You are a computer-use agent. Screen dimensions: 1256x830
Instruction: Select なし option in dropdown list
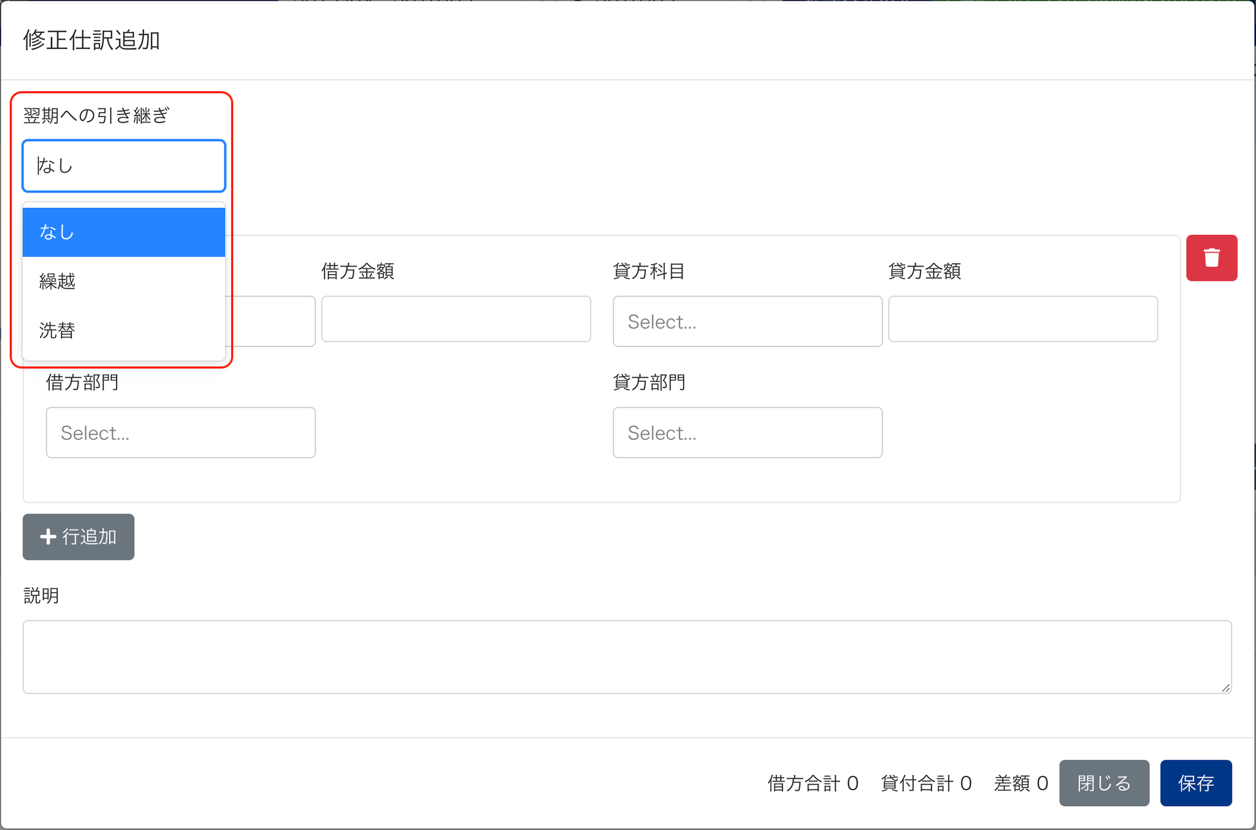click(x=124, y=232)
